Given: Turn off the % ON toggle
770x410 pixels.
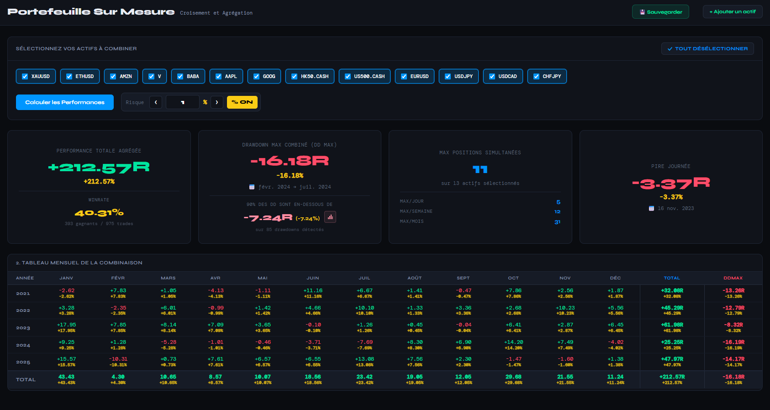Looking at the screenshot, I should coord(242,102).
